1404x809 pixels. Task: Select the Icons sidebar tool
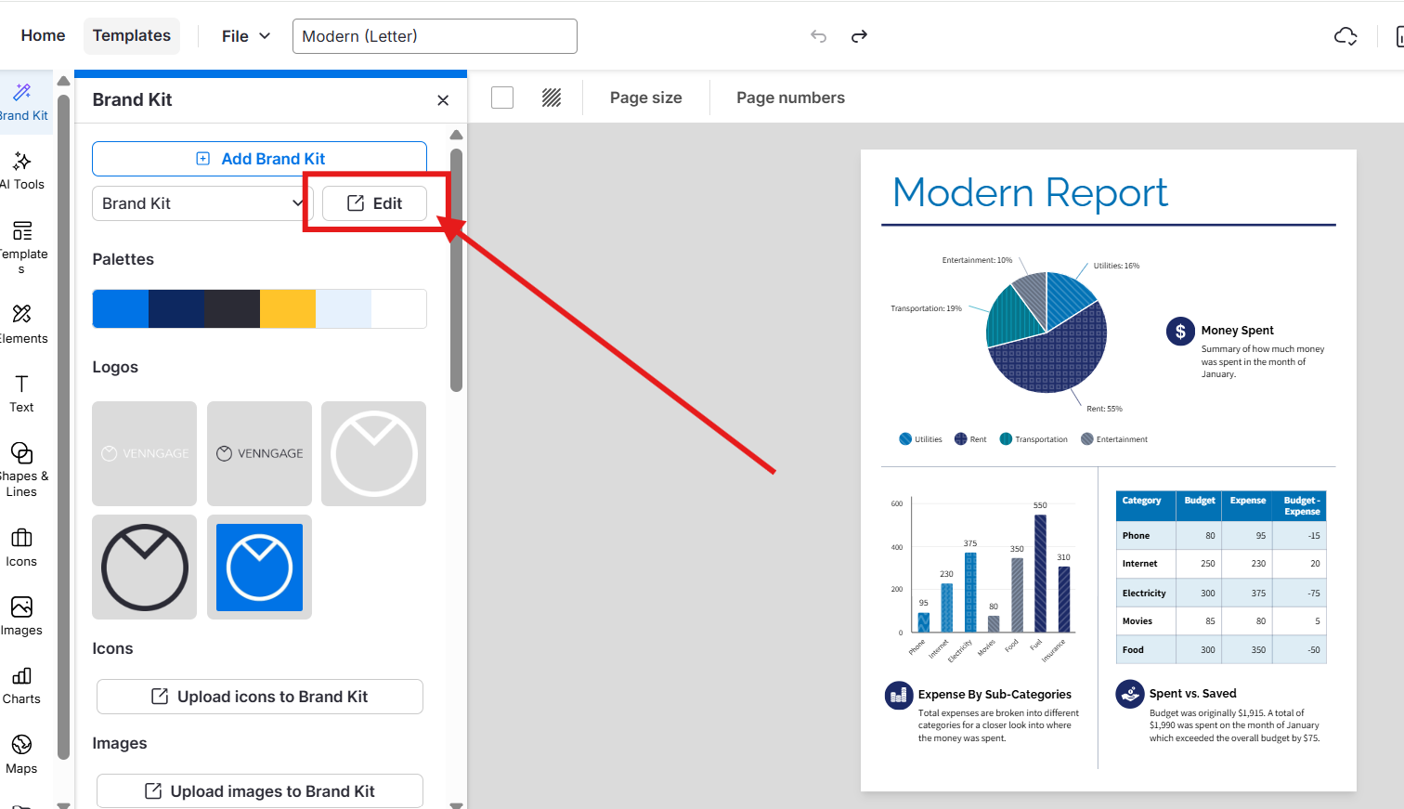[x=21, y=548]
